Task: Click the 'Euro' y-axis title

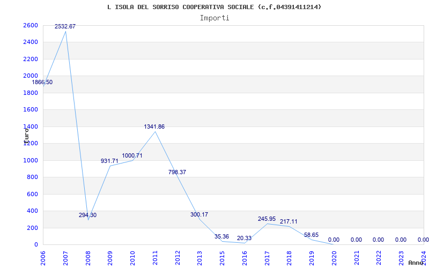Action: [x=26, y=136]
